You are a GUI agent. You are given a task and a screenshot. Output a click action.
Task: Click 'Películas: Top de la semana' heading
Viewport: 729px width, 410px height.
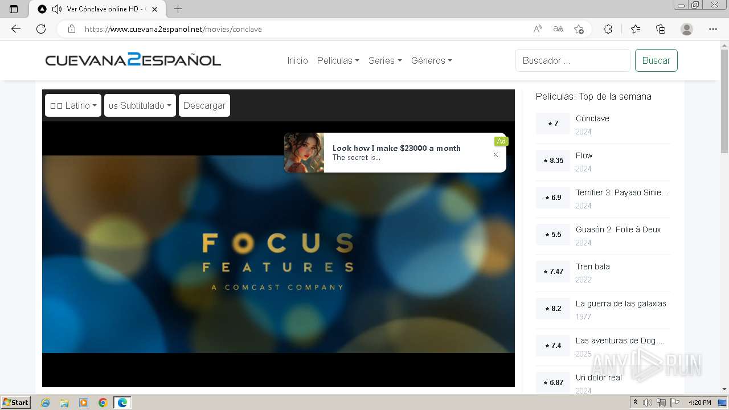[x=593, y=96]
